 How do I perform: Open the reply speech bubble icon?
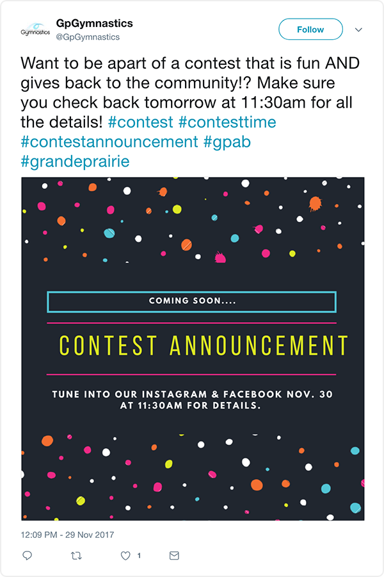point(27,556)
